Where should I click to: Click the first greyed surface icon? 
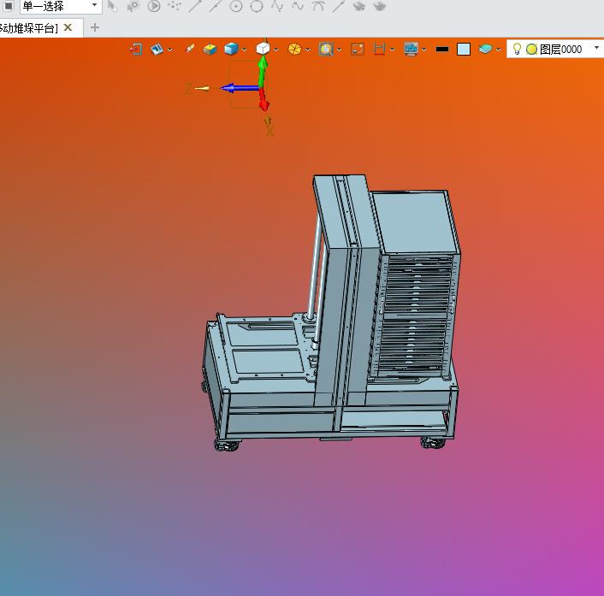[359, 6]
